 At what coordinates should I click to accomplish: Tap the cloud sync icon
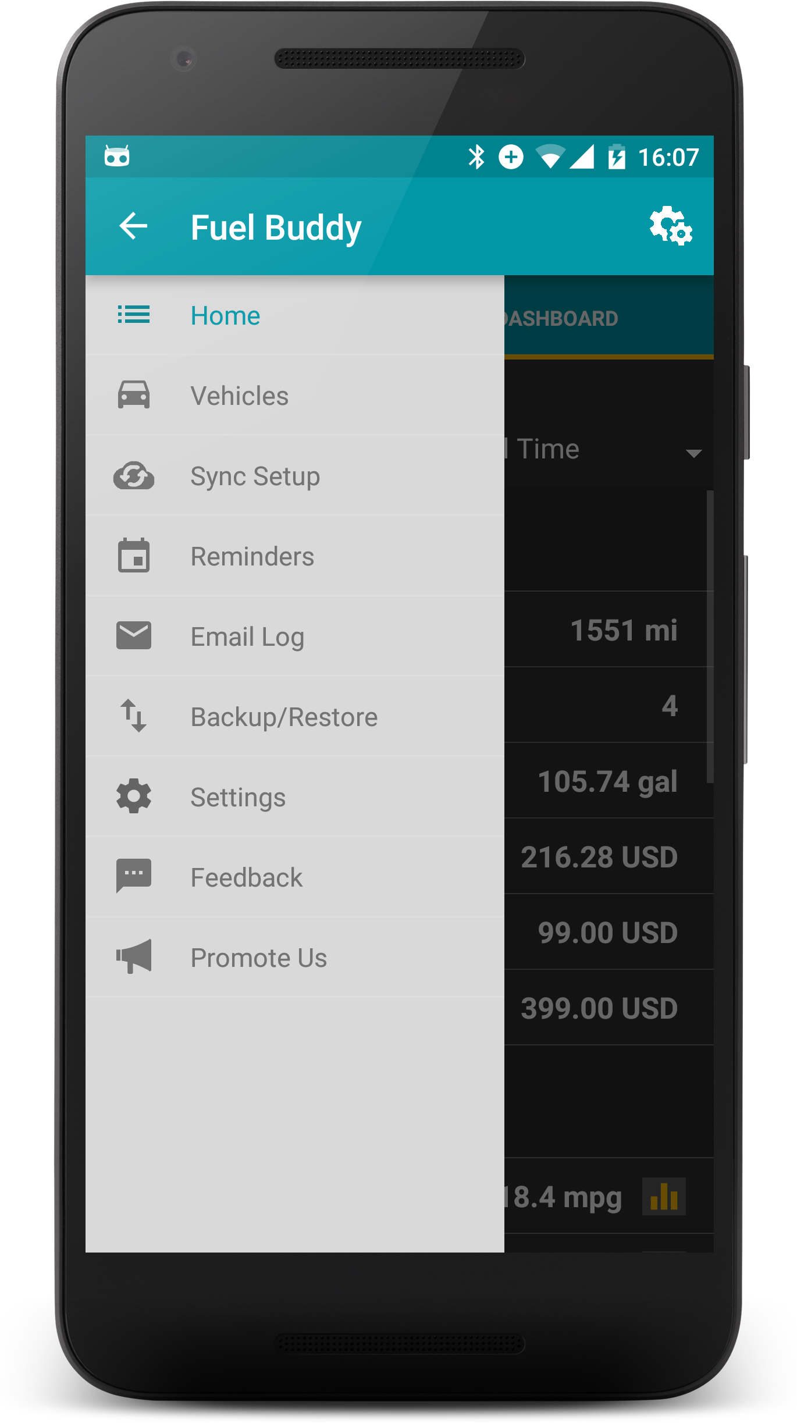click(x=134, y=476)
